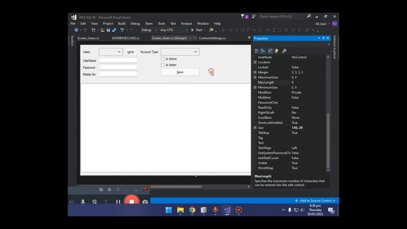Screen dimensions: 407x229
Task: Show Alphabetical view in Properties panel
Action: pos(263,51)
